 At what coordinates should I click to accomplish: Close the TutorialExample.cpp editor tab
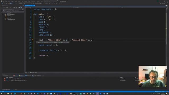(x=34, y=6)
